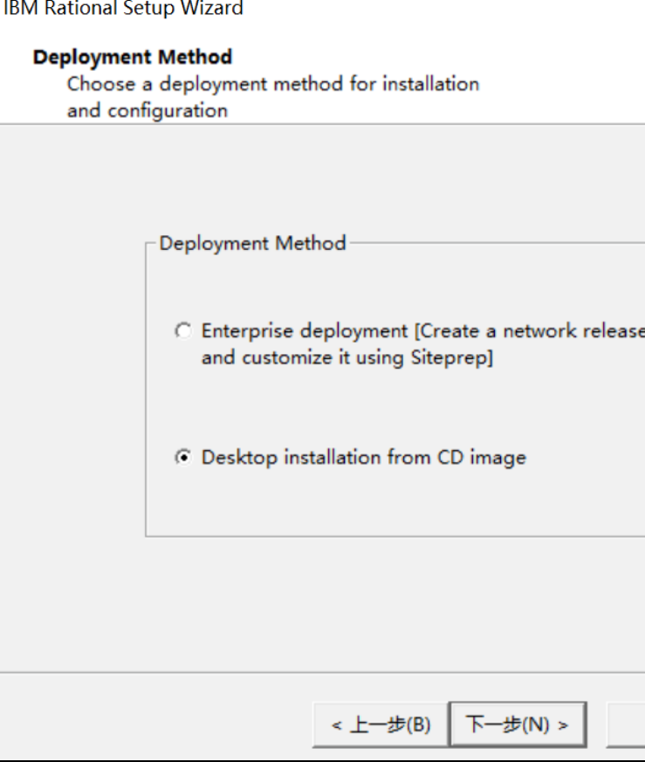
Task: Click 'and customize it using Siteprep]' text
Action: click(x=347, y=357)
